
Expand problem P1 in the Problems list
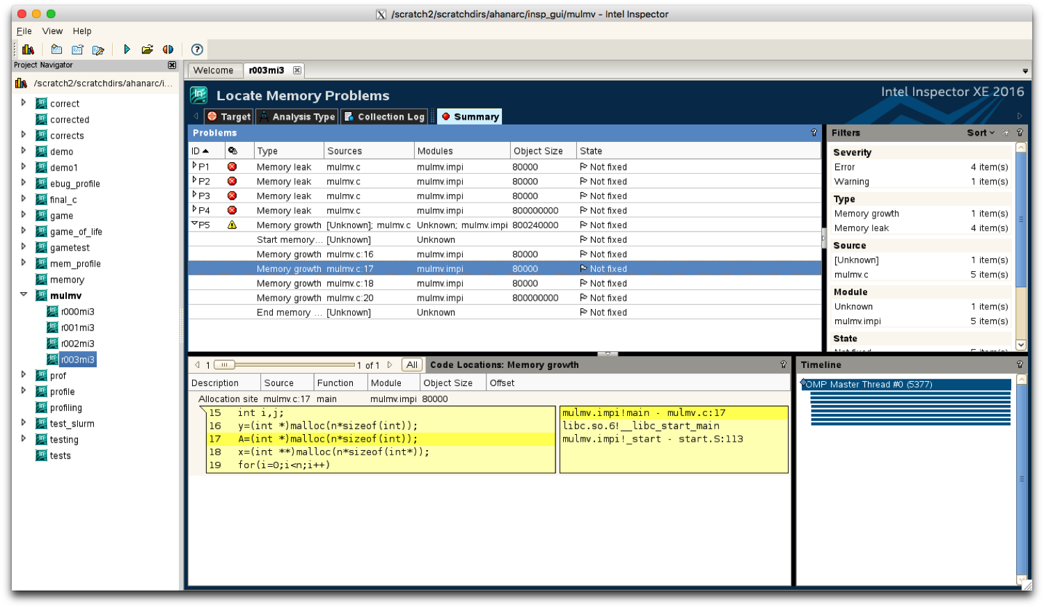click(194, 166)
